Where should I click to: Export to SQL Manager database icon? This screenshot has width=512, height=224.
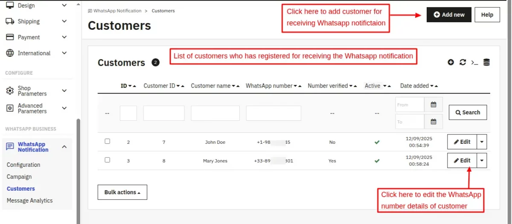pos(486,62)
